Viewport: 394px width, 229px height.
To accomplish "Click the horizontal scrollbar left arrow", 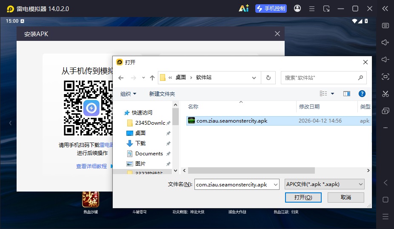I will tap(184, 170).
